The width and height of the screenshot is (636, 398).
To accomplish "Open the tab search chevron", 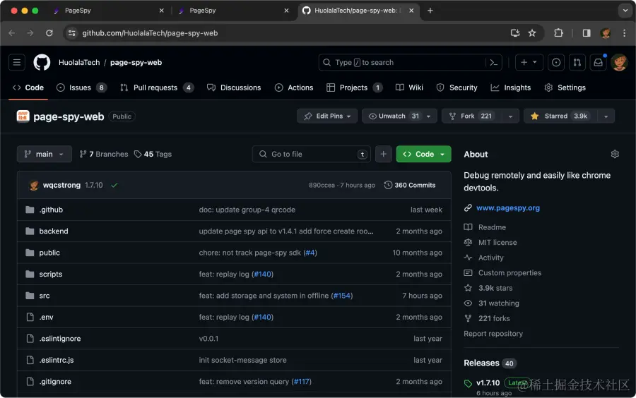I will [625, 11].
